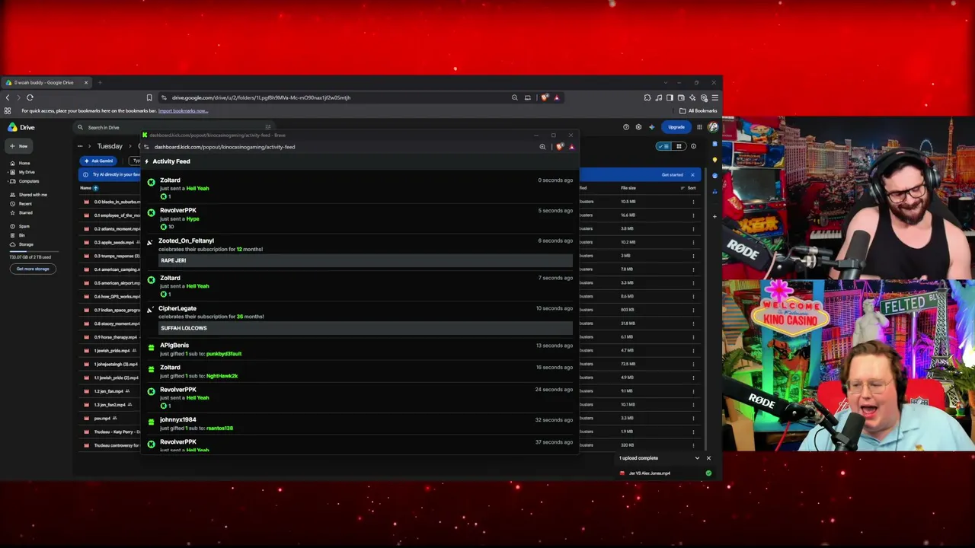Open the Brave playlist music-note icon

pos(659,97)
